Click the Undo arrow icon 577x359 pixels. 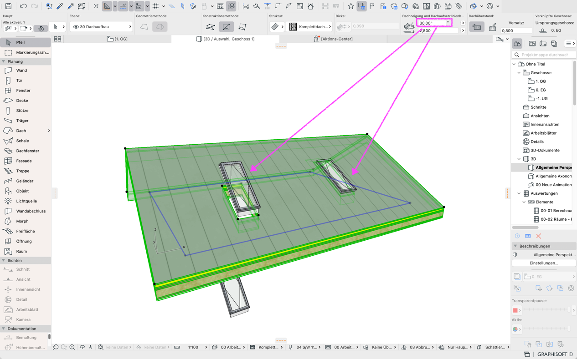point(23,6)
